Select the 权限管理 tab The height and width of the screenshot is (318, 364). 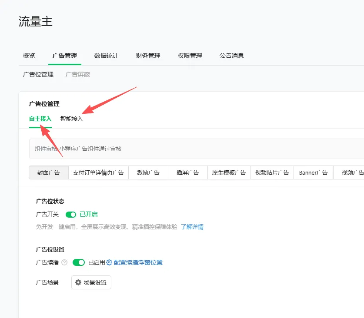point(190,56)
